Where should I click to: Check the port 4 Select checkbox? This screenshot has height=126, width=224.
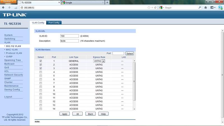click(x=41, y=72)
